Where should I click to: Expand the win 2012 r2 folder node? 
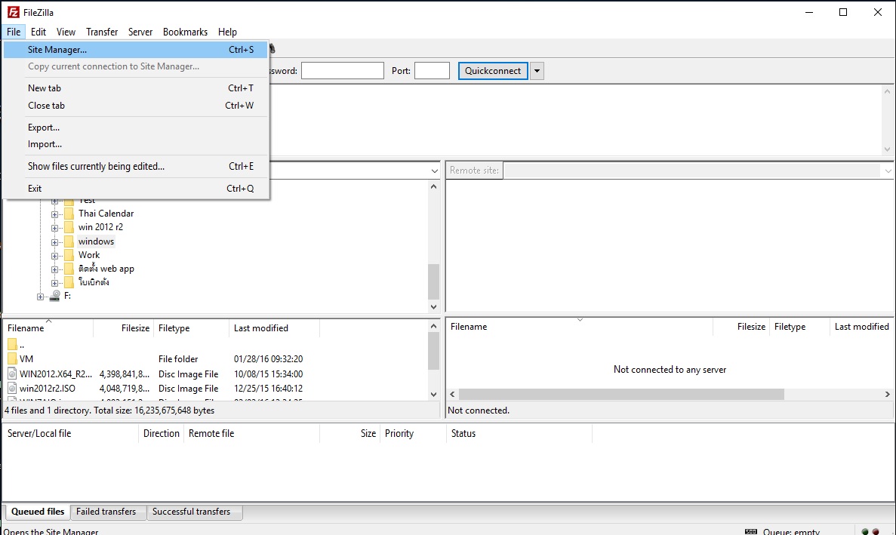(x=54, y=228)
